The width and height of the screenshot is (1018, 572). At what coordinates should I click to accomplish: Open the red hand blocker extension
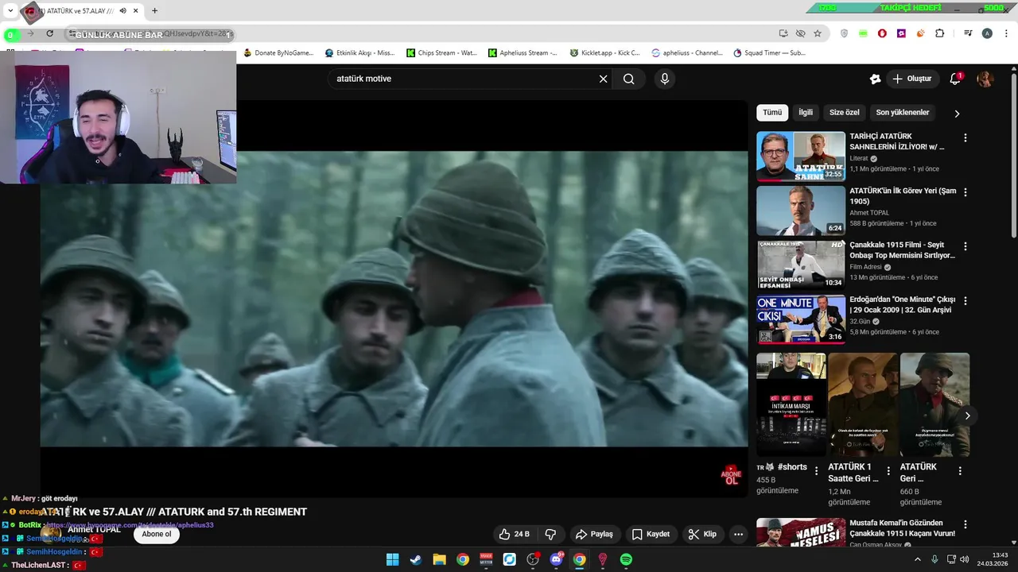[882, 33]
